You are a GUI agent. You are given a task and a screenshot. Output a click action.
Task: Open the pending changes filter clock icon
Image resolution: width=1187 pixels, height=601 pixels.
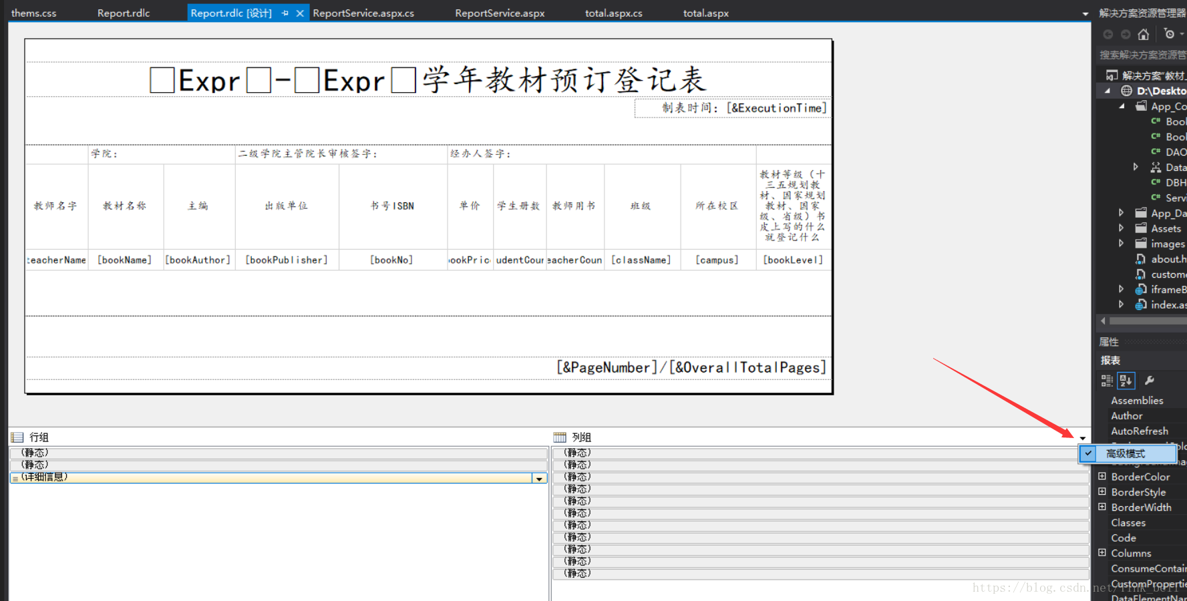click(x=1169, y=33)
